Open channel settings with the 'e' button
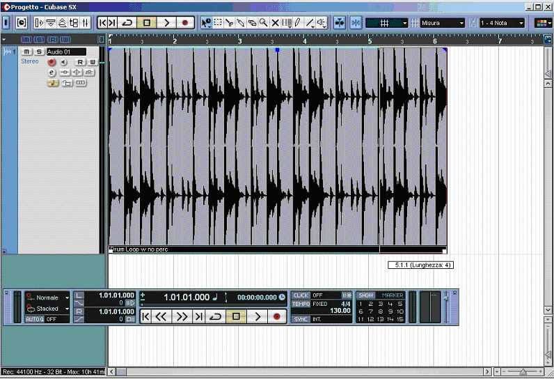 pyautogui.click(x=52, y=72)
